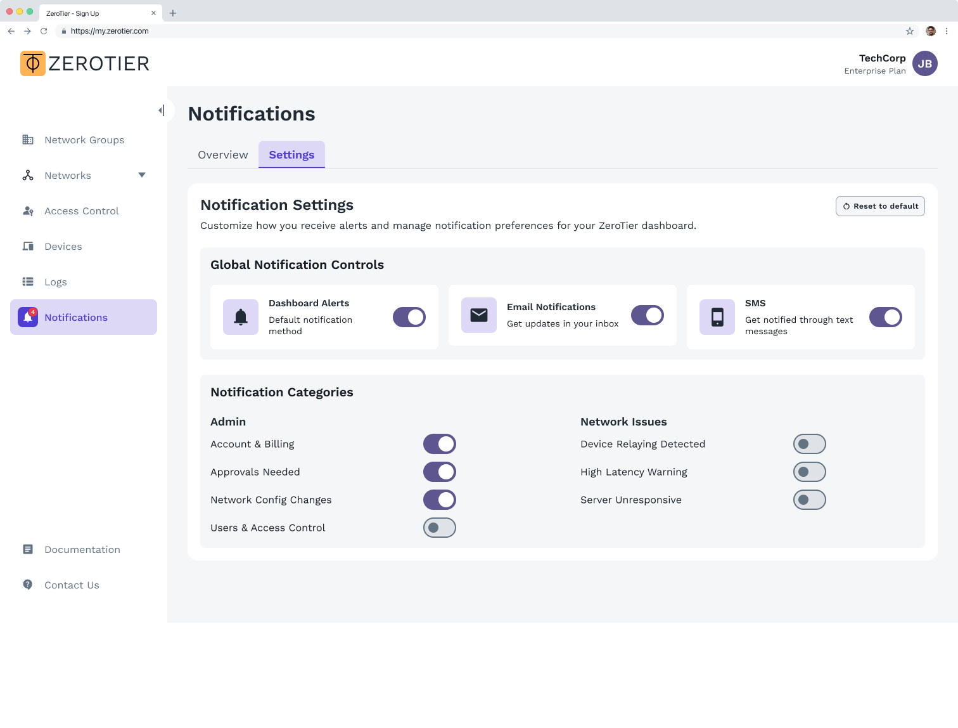Click the browser forward arrow
Image resolution: width=958 pixels, height=728 pixels.
point(27,31)
